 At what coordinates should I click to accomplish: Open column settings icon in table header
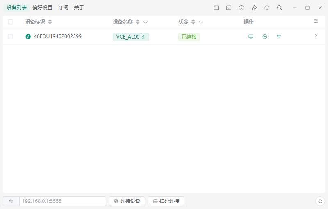coord(316,21)
